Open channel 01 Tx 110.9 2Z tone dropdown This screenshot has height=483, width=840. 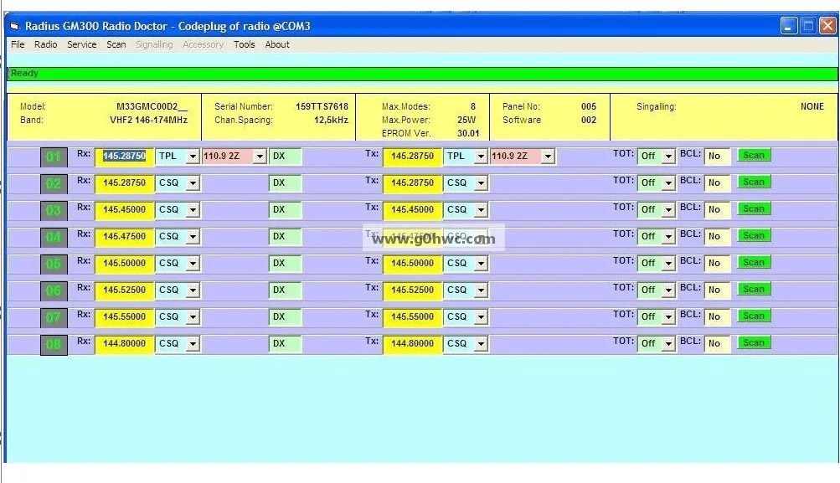pos(548,157)
